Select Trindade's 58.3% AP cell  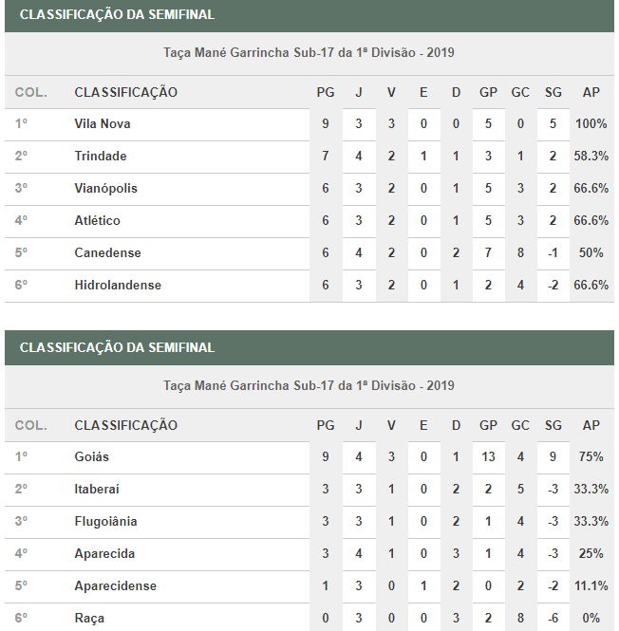pyautogui.click(x=591, y=157)
